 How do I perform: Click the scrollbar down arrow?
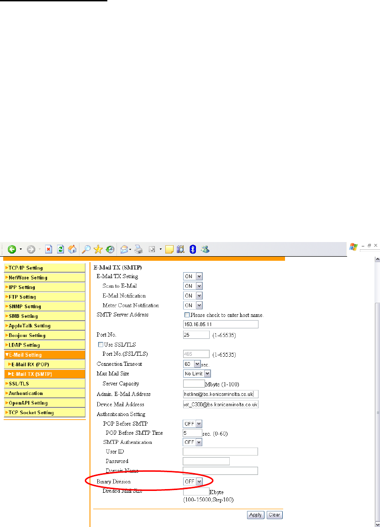[377, 524]
